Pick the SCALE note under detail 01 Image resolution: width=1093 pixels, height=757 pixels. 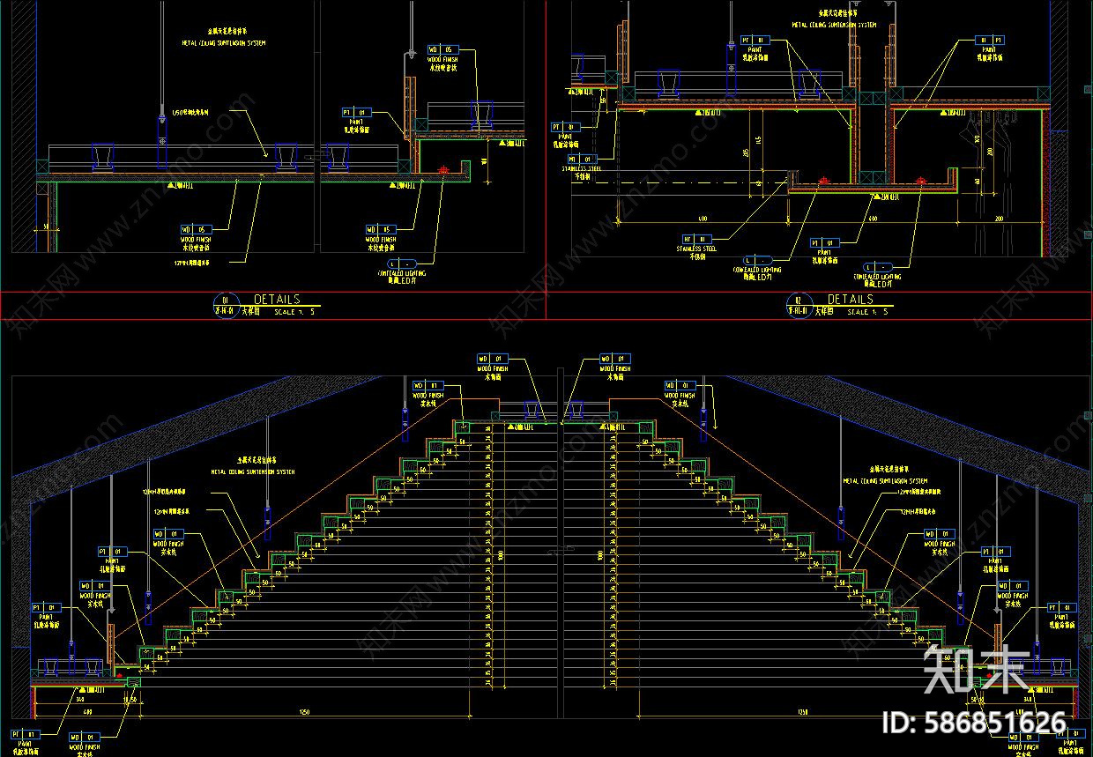pyautogui.click(x=294, y=312)
